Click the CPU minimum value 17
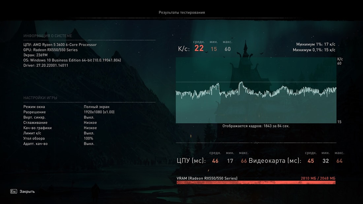Image resolution: width=363 pixels, height=204 pixels. coord(230,161)
